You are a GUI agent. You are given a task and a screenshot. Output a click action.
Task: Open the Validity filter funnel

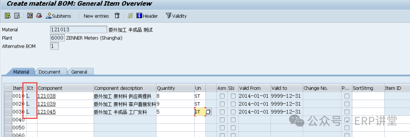click(176, 16)
